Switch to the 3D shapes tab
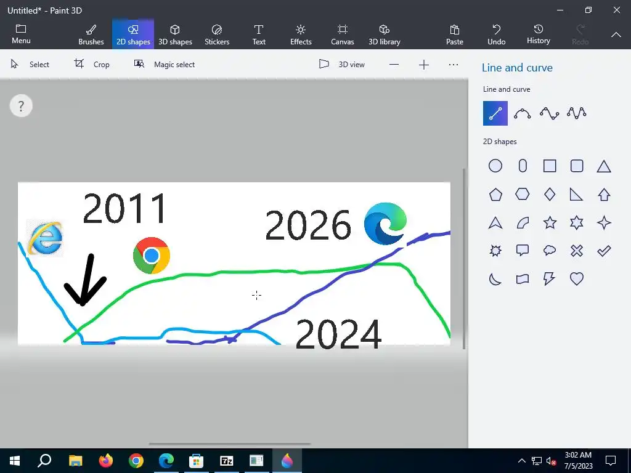Screen dimensions: 631x473 pos(175,34)
